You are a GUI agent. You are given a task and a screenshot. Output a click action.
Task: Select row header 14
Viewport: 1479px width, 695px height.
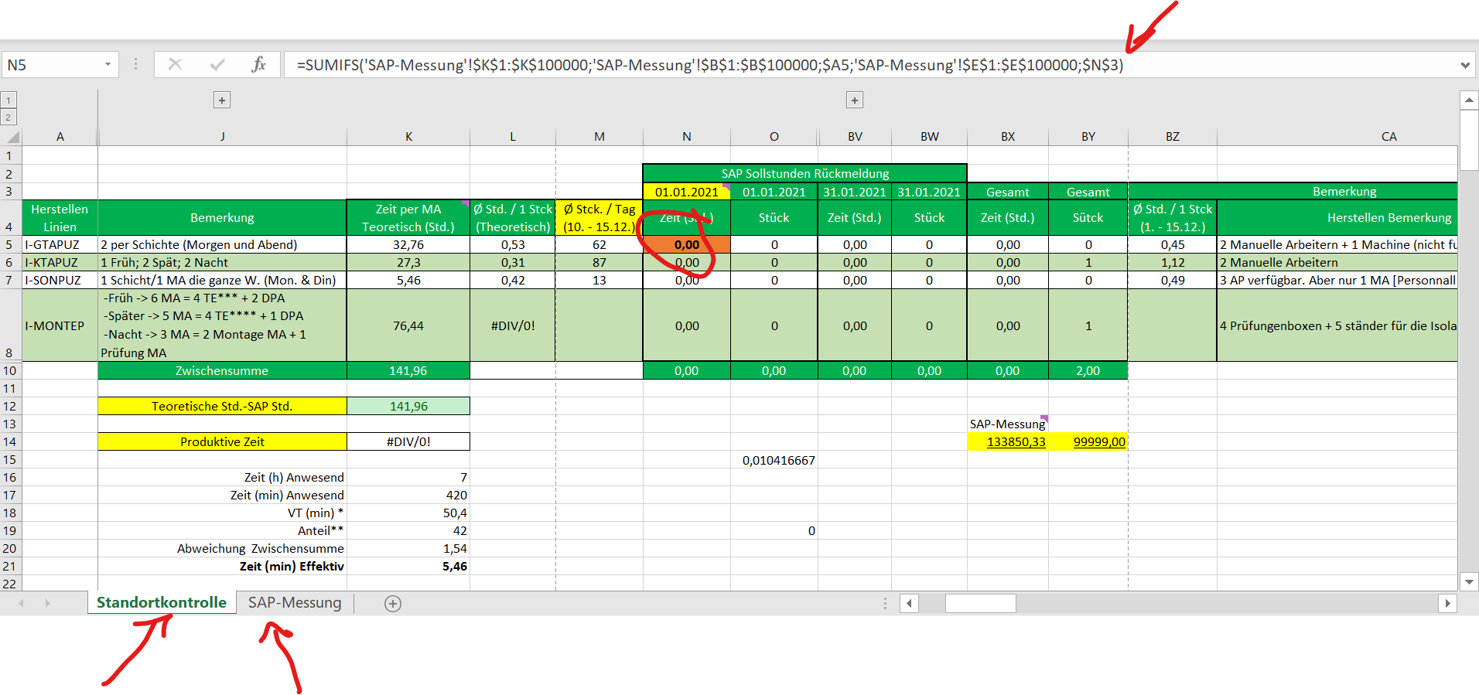click(9, 441)
